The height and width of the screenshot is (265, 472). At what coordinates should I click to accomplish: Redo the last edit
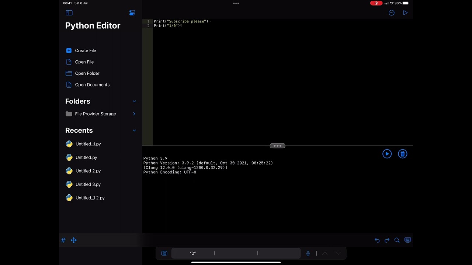coord(387,240)
